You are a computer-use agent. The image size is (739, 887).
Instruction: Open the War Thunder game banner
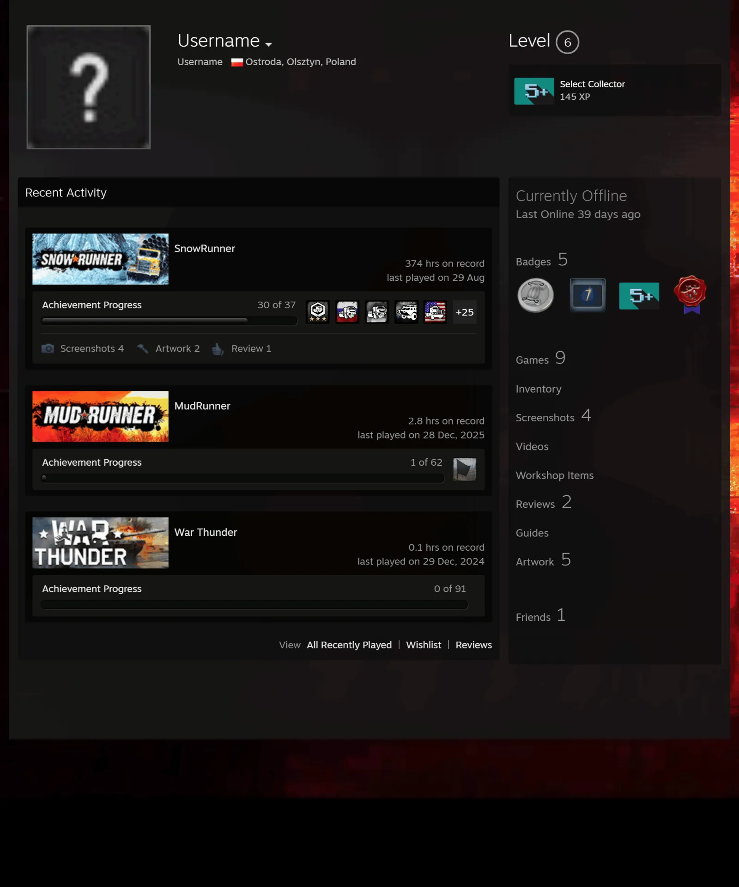pos(100,543)
